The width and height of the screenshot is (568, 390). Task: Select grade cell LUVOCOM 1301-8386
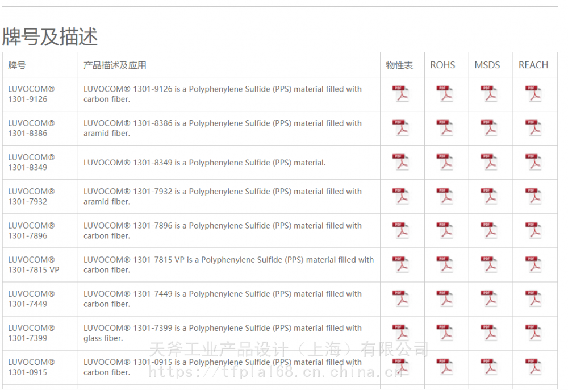pyautogui.click(x=40, y=128)
